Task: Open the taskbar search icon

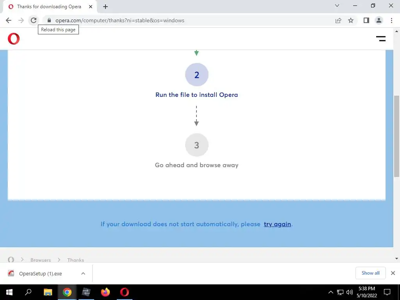Action: pos(28,292)
